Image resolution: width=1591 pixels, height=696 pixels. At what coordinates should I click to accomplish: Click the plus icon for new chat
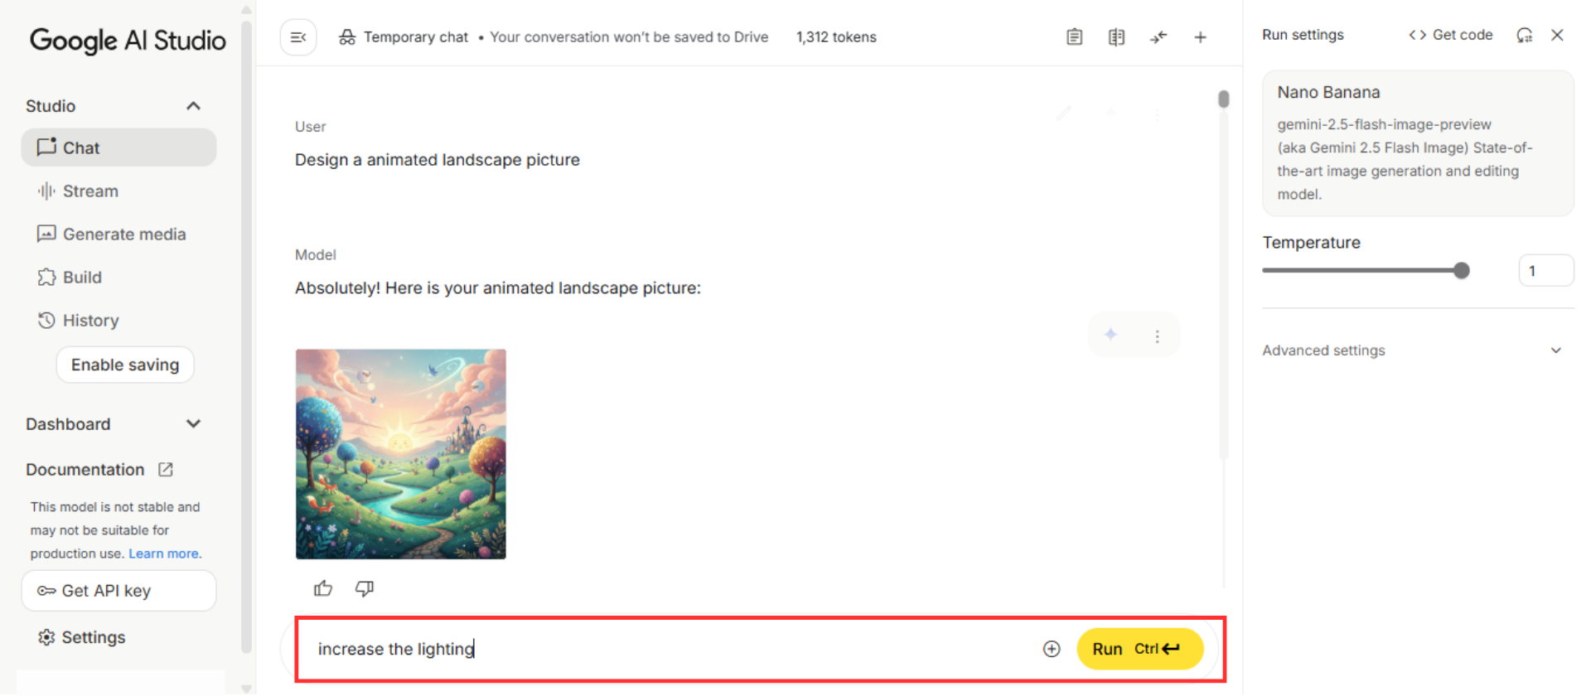click(1200, 37)
